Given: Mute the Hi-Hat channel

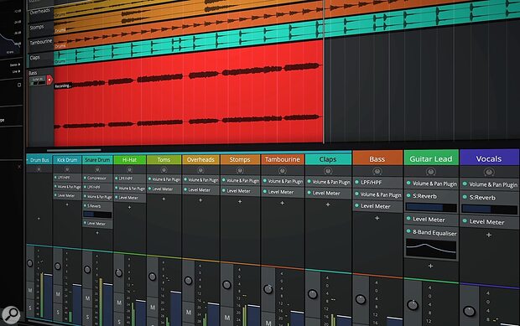Looking at the screenshot, I should [119, 303].
